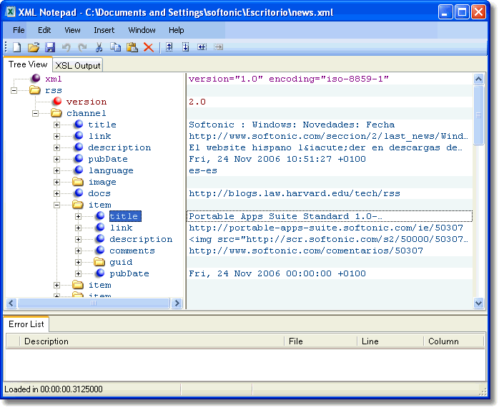Open the Window menu

[x=142, y=30]
